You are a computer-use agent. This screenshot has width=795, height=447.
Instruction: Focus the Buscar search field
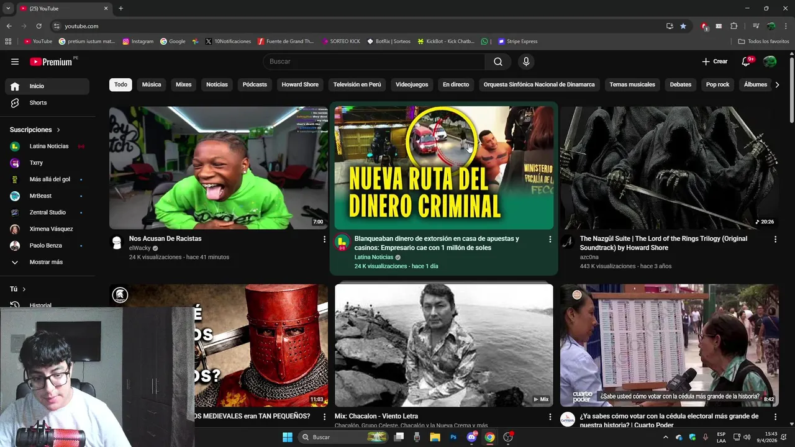point(375,61)
